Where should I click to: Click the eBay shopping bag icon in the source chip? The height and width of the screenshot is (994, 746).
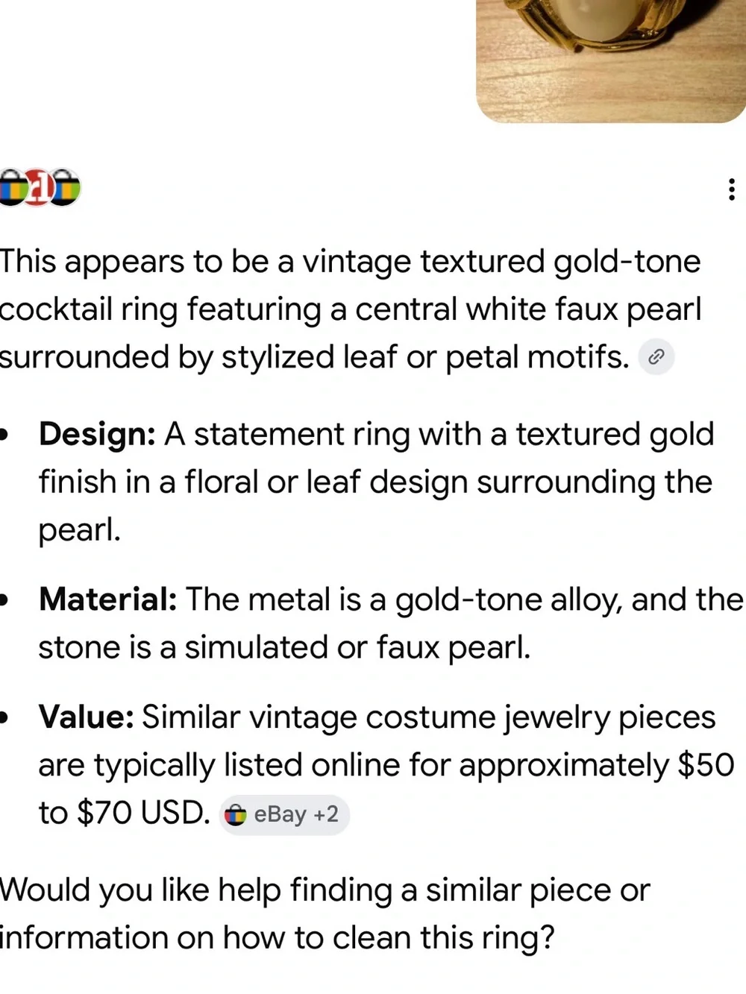(x=236, y=814)
